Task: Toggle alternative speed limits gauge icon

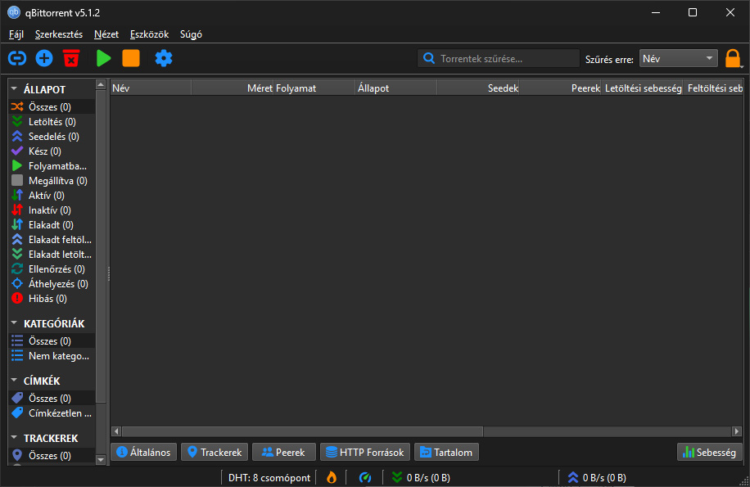Action: point(365,477)
